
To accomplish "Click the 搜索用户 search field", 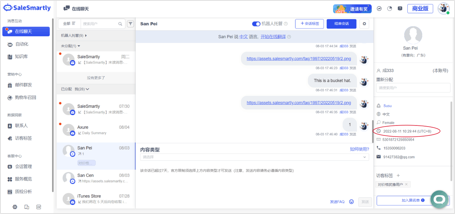I will (100, 24).
